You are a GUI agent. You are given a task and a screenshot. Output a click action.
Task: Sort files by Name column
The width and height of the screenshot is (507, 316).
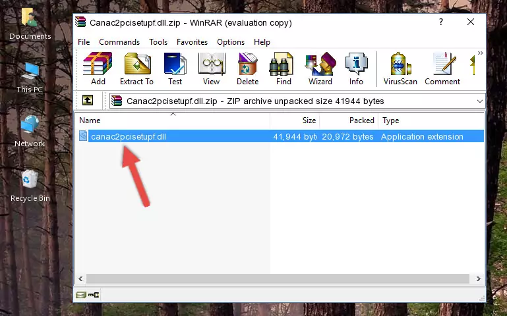(173, 120)
